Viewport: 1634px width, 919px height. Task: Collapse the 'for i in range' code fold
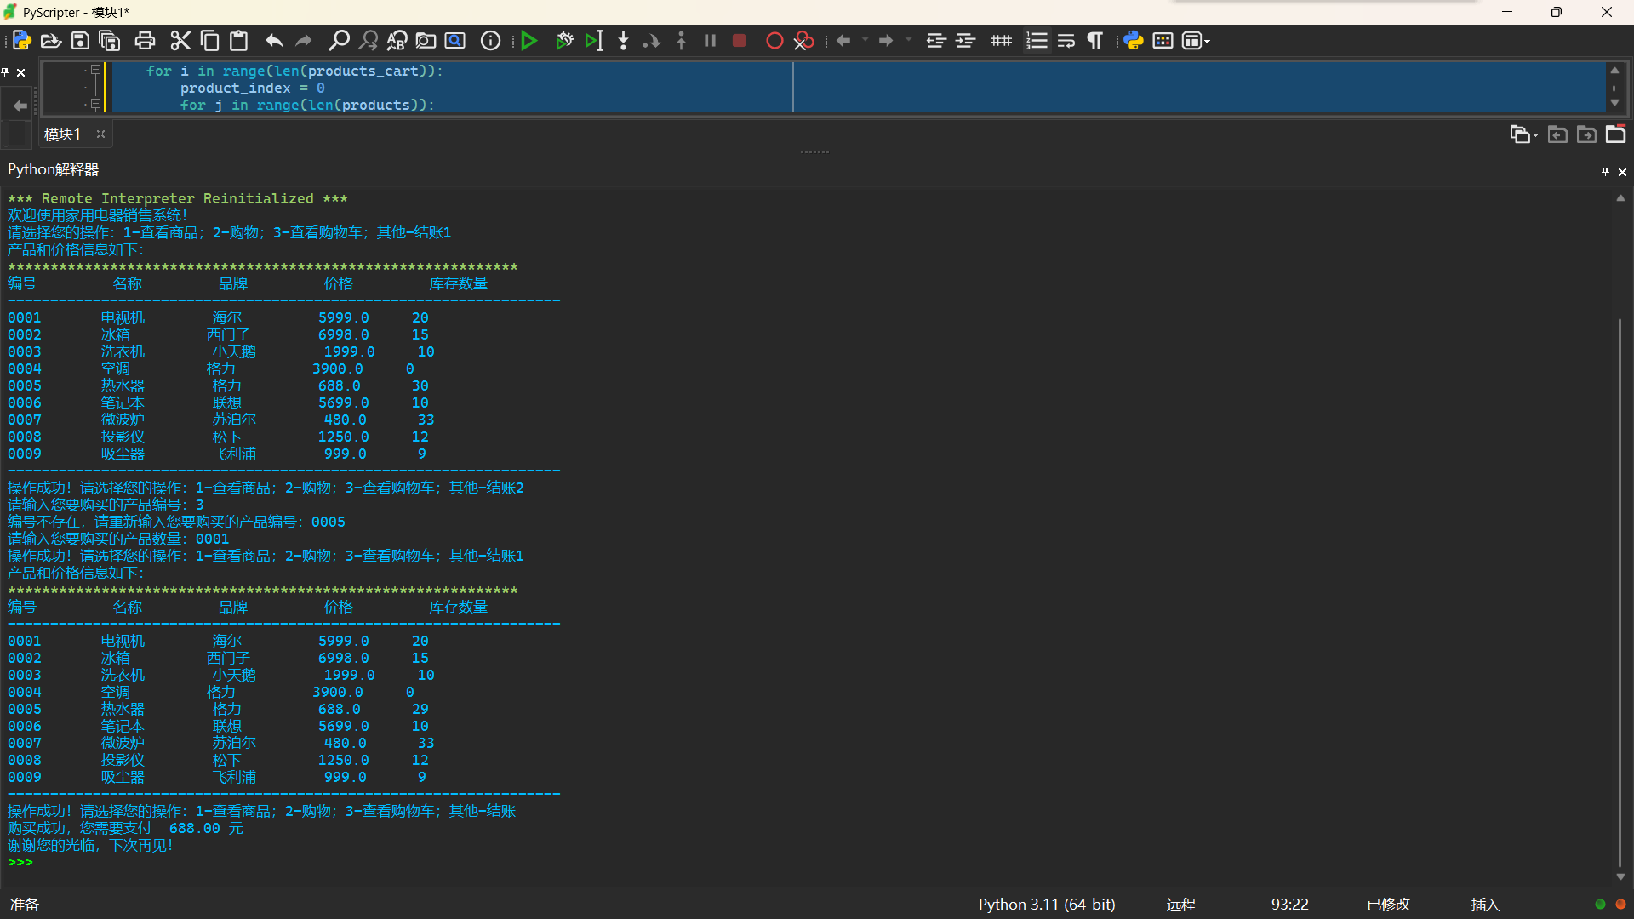point(95,71)
